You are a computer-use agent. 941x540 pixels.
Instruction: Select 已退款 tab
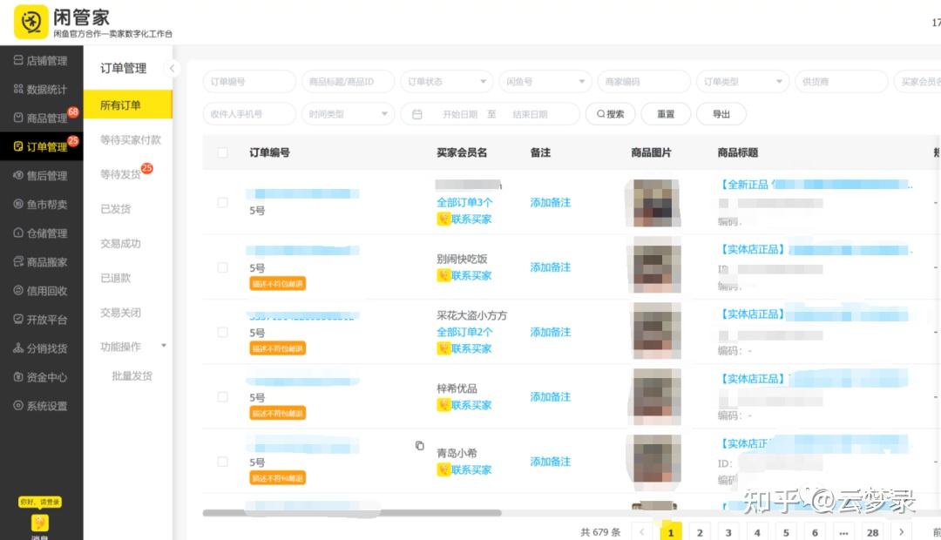coord(115,278)
